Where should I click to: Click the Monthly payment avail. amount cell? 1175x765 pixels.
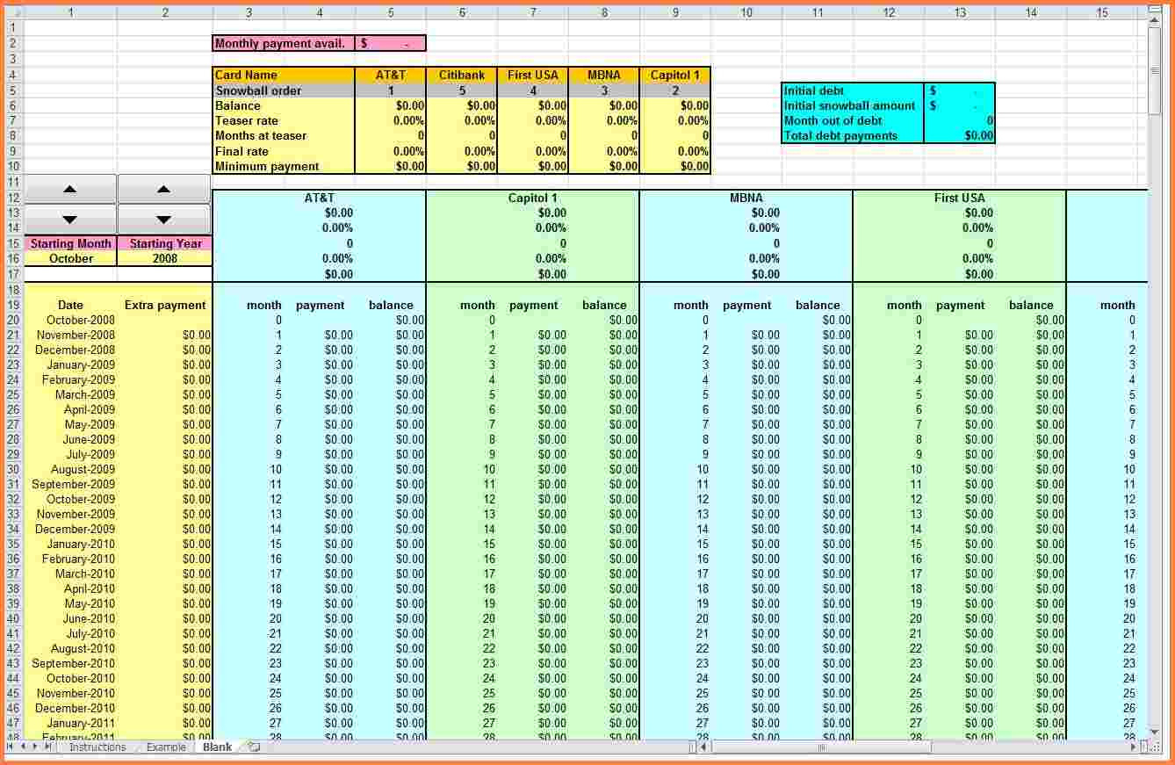pos(390,44)
